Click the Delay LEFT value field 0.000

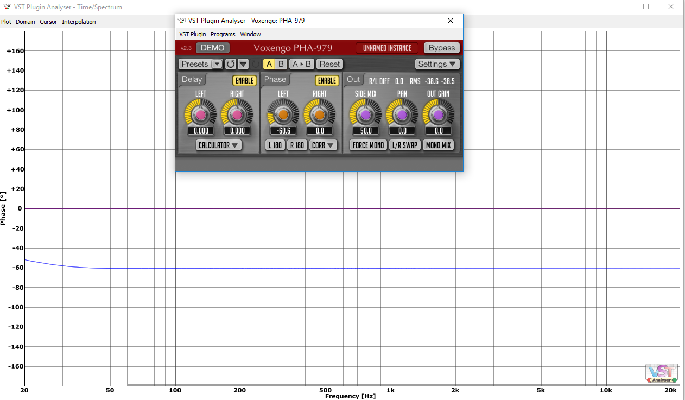201,131
